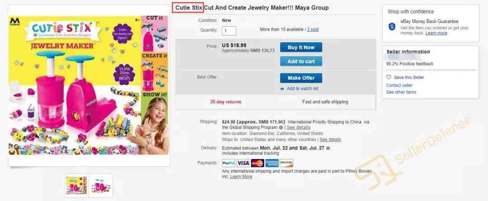488x201 pixels.
Task: Open Learn more under Money Back Guarantee
Action: click(436, 33)
